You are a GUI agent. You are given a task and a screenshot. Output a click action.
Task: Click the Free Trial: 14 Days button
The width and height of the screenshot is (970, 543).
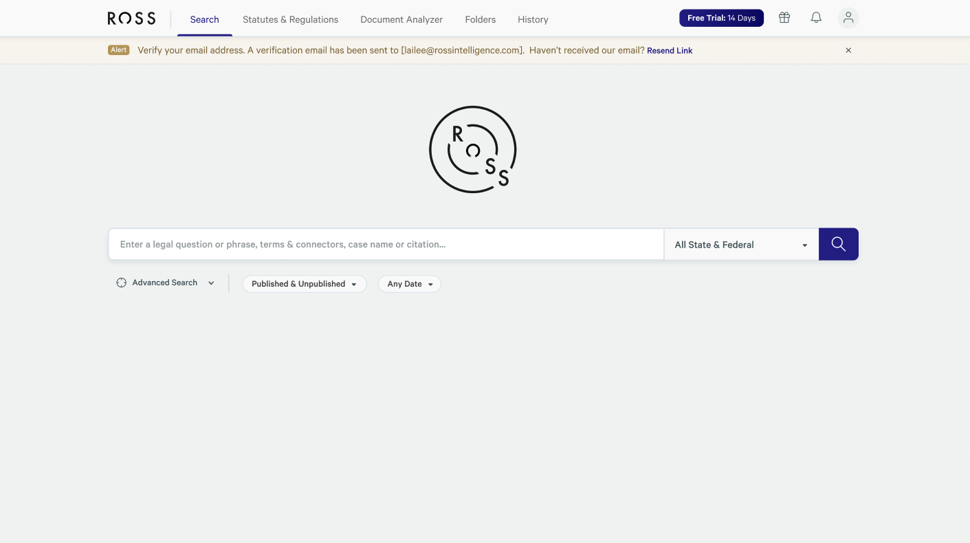(x=721, y=18)
